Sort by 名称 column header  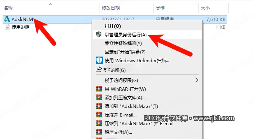click(8, 8)
